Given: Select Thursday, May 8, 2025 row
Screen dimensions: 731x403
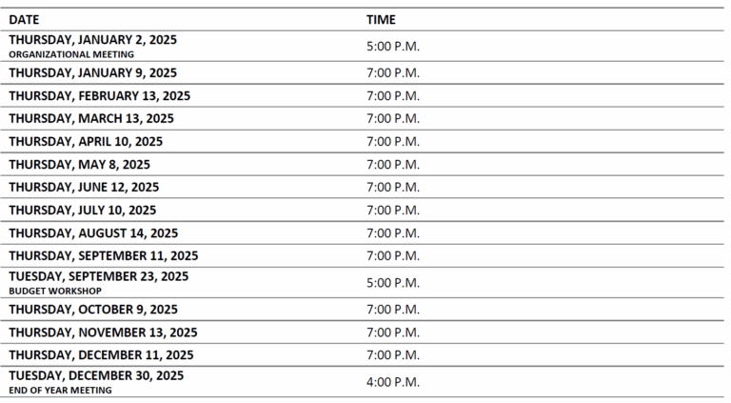Looking at the screenshot, I should click(x=363, y=164).
